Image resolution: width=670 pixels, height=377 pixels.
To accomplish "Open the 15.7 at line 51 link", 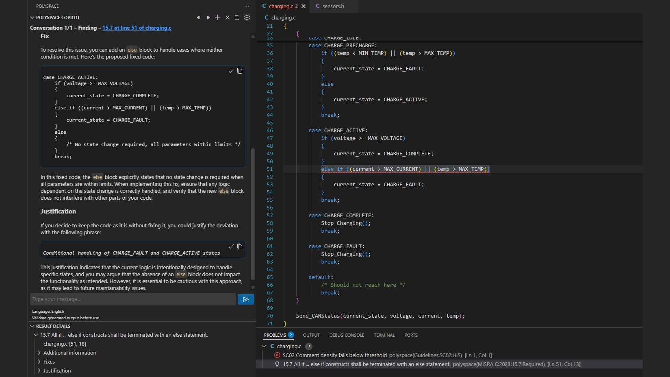I will [x=137, y=28].
